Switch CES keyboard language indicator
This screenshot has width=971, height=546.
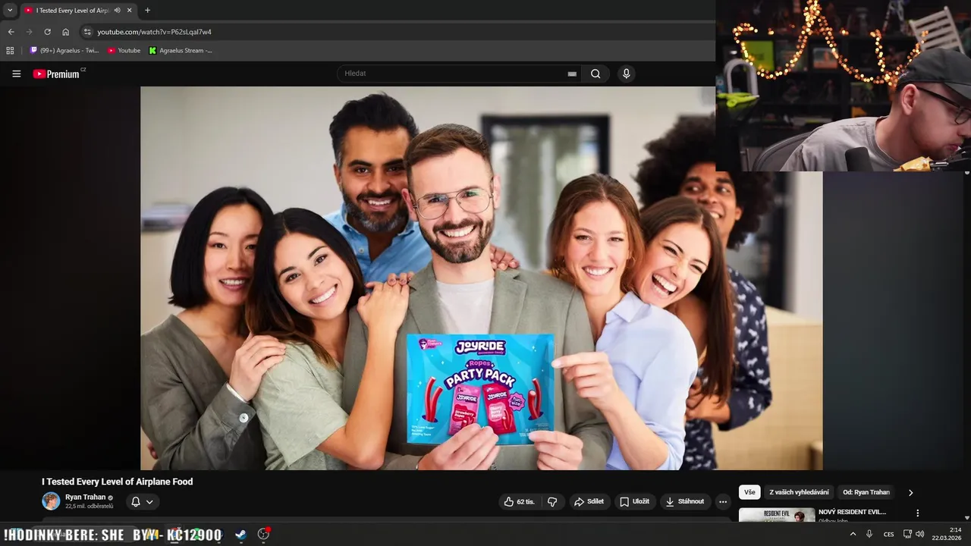click(888, 534)
